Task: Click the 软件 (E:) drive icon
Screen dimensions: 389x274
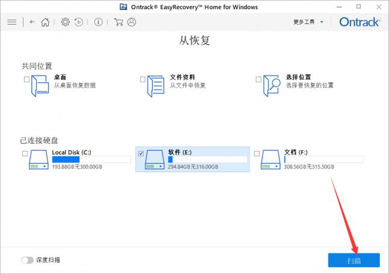Action: click(155, 160)
